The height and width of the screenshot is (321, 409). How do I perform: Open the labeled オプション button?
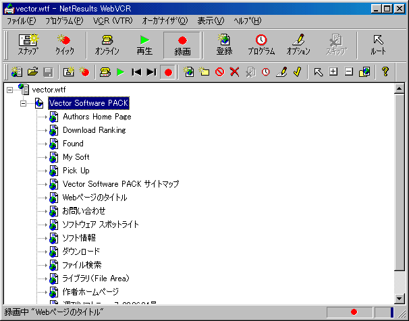click(298, 45)
